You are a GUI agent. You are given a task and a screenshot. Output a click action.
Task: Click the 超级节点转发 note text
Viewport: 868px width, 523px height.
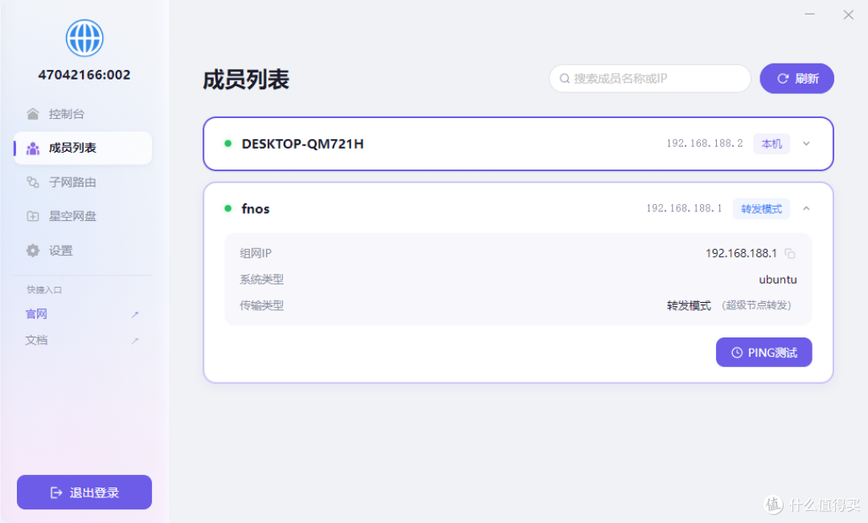[756, 305]
